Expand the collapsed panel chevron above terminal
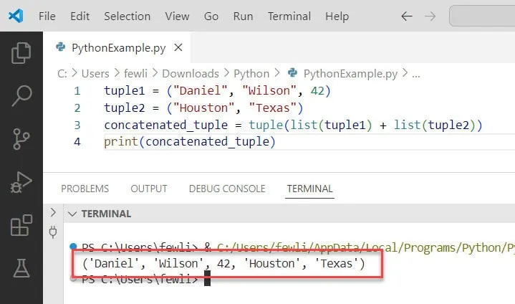The image size is (515, 304). [x=52, y=213]
